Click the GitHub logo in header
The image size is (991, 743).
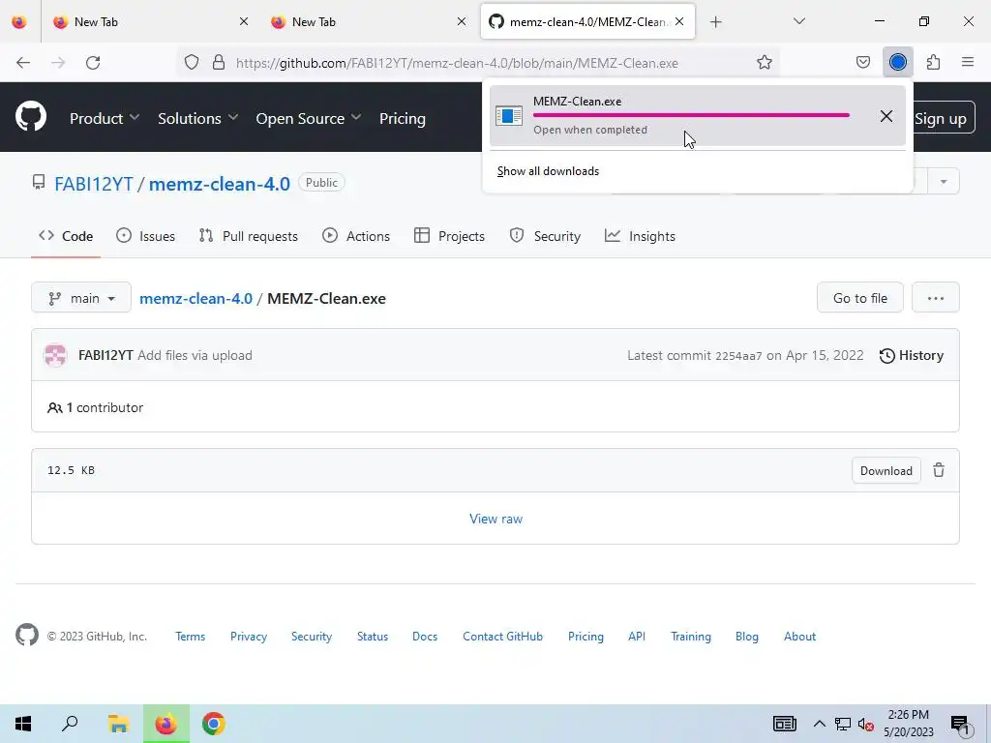click(x=30, y=117)
